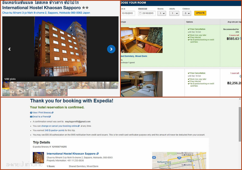242x170 pixels.
Task: Click the 1/25 photo counter
Action: tap(10, 79)
